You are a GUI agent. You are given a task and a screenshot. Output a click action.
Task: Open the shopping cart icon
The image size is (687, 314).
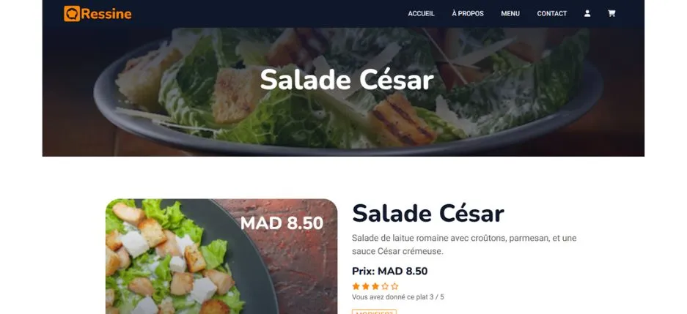[x=611, y=14]
